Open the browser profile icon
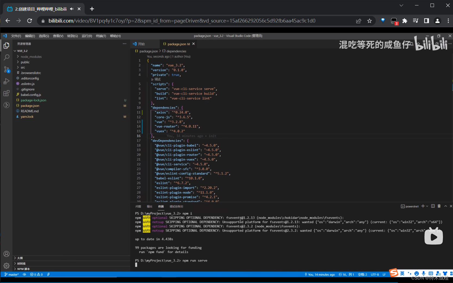Viewport: 453px width, 283px height. pos(437,21)
